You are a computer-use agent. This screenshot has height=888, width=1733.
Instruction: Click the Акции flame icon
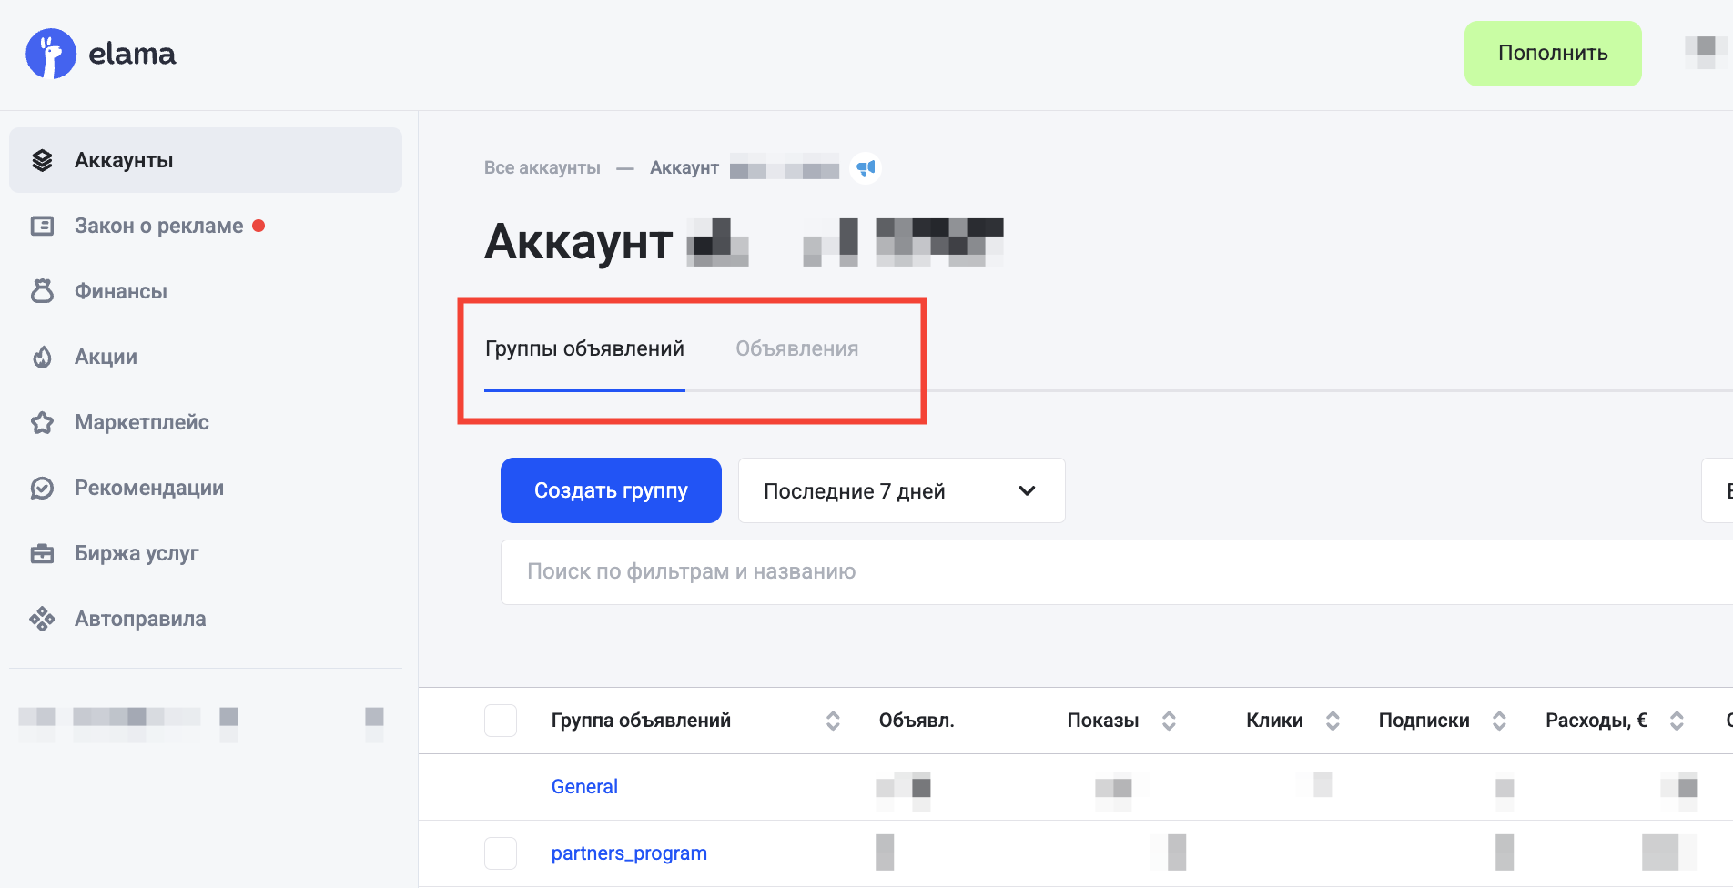(42, 357)
